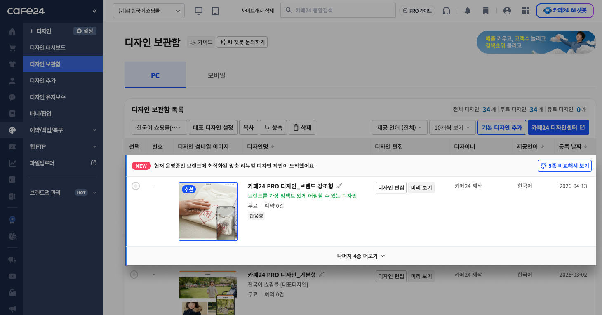Open notifications bell icon

(x=468, y=11)
